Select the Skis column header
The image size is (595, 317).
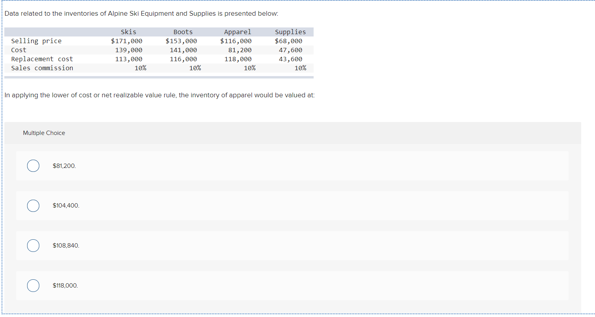[x=128, y=32]
